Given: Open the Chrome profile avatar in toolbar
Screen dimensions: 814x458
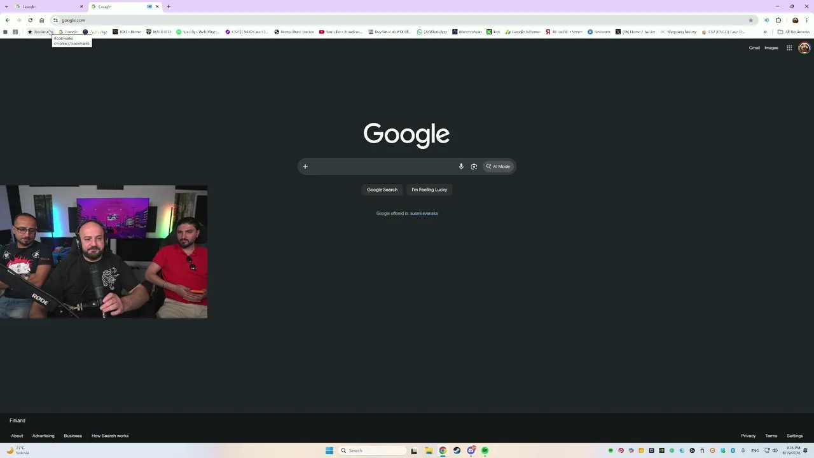Looking at the screenshot, I should tap(795, 20).
